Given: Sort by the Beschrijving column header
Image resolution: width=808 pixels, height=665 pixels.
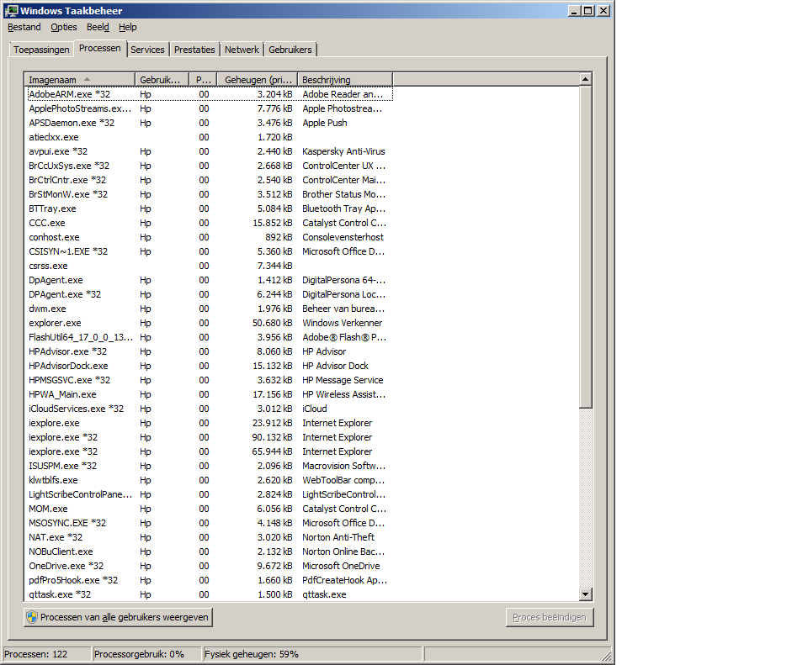Looking at the screenshot, I should [345, 80].
